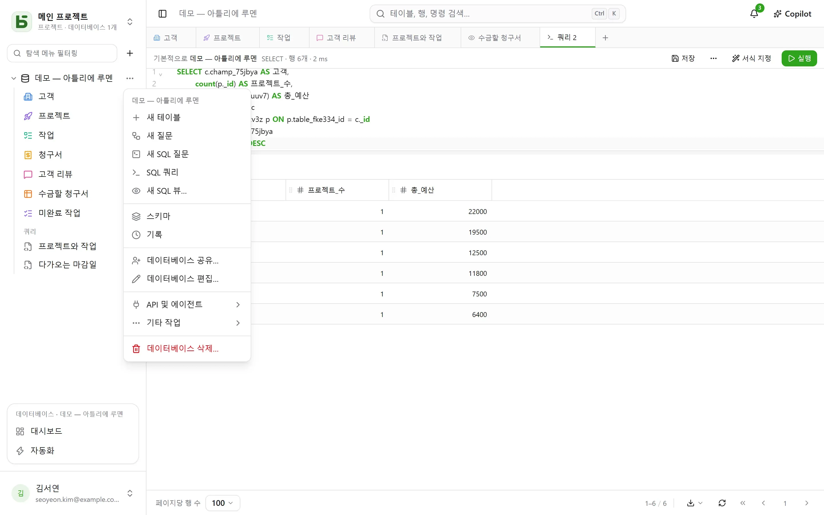
Task: Change rows per page 100 dropdown
Action: coord(222,503)
